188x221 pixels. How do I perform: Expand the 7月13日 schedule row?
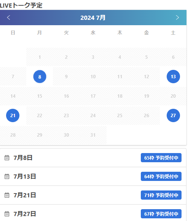coord(93,176)
